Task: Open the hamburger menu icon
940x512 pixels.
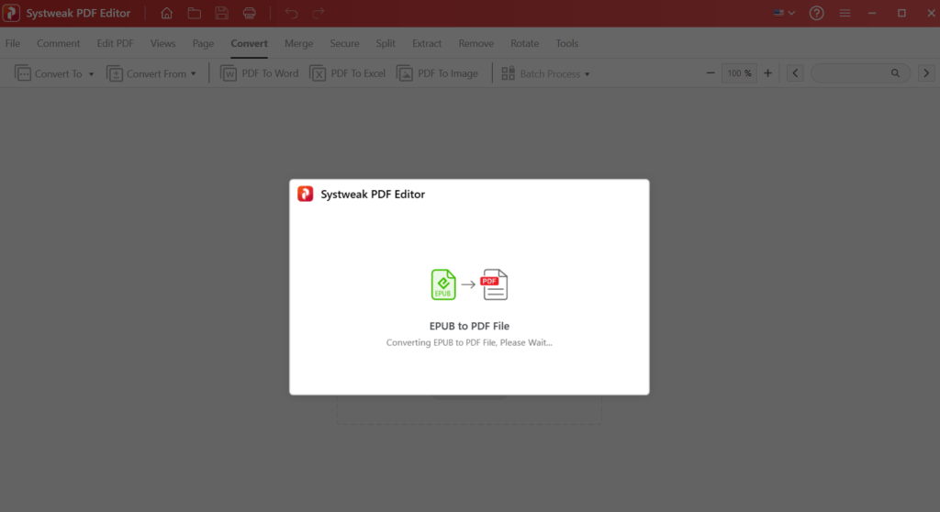Action: pyautogui.click(x=845, y=13)
